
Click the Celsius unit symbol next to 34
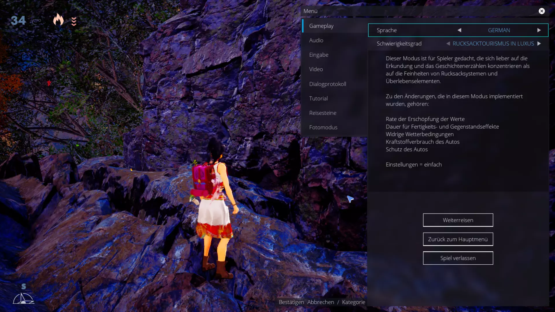pos(36,22)
